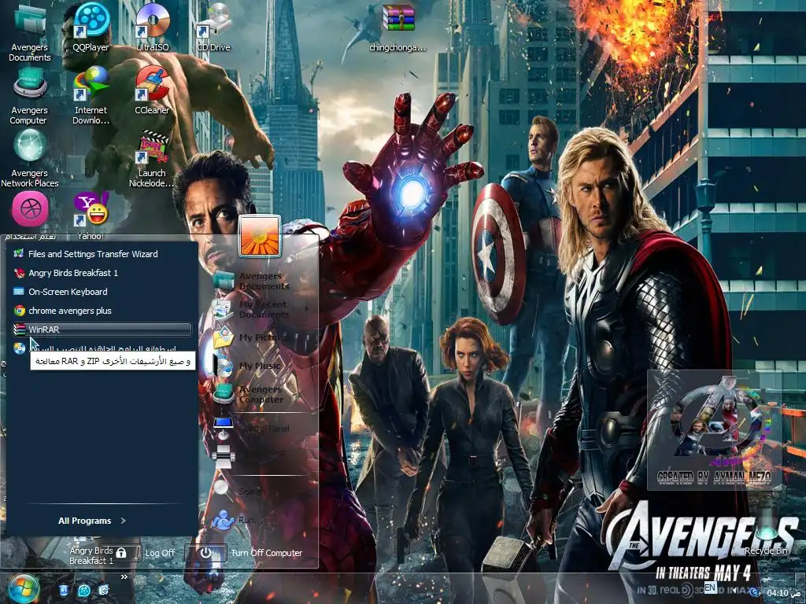Expand quick launch overflow chevron
The width and height of the screenshot is (806, 604).
pos(124,577)
